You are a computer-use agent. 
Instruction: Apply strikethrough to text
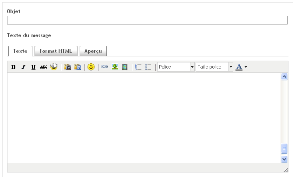[x=43, y=67]
